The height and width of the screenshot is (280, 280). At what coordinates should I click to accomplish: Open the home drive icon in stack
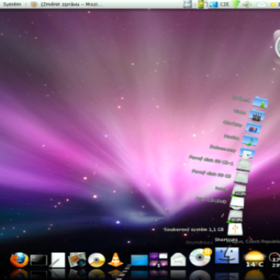tap(239, 190)
